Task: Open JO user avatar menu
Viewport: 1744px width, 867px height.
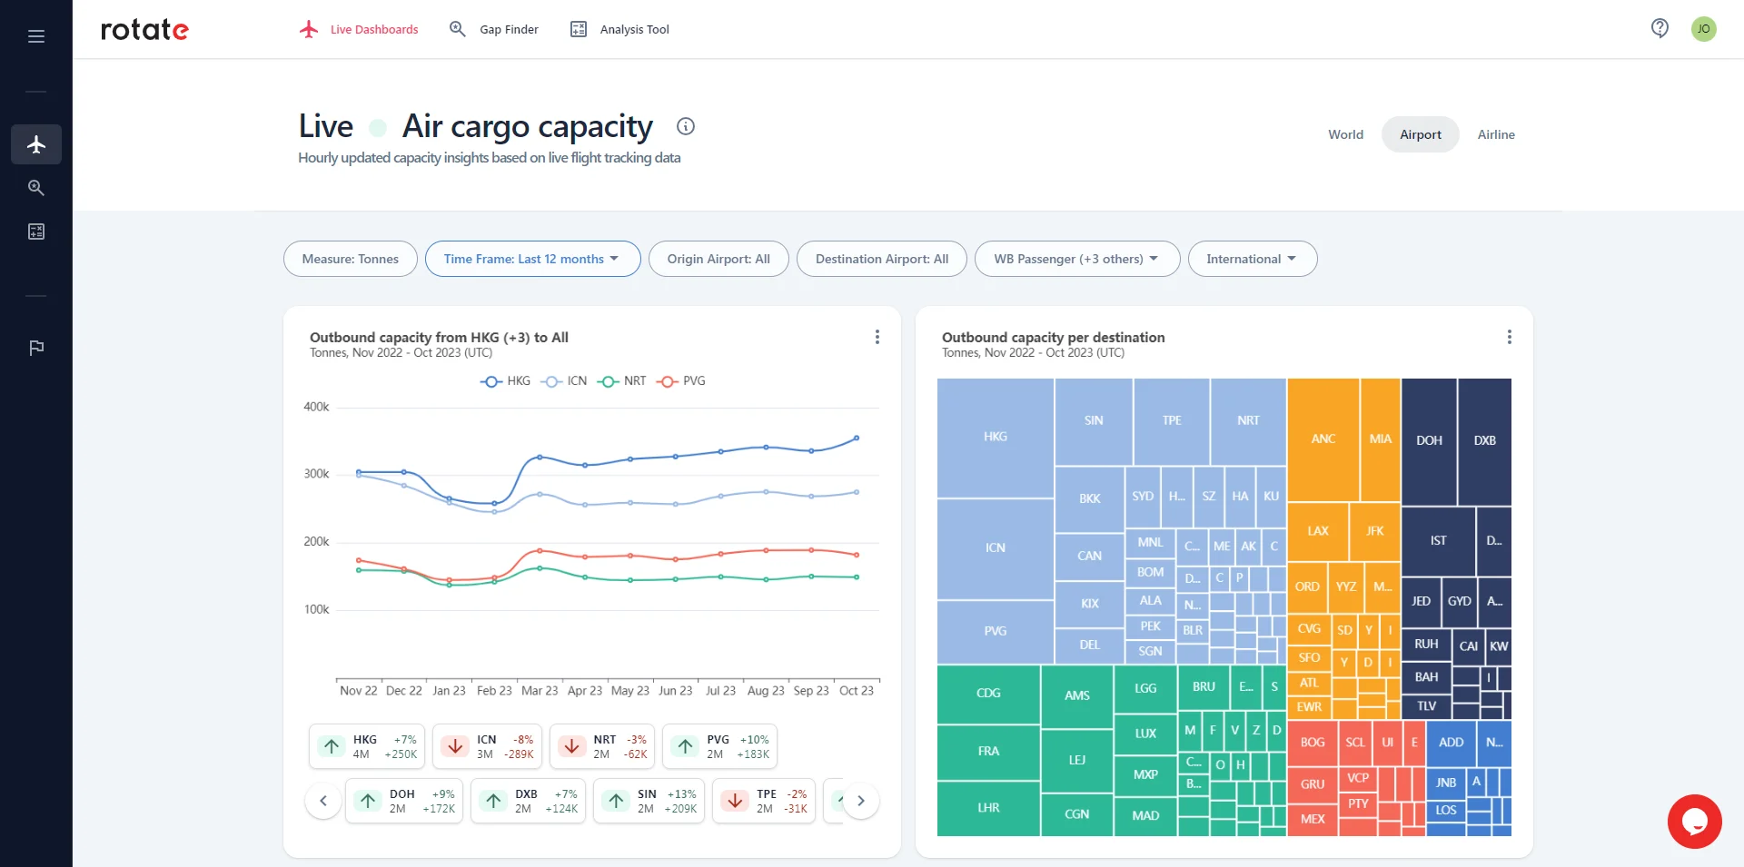Action: point(1703,29)
